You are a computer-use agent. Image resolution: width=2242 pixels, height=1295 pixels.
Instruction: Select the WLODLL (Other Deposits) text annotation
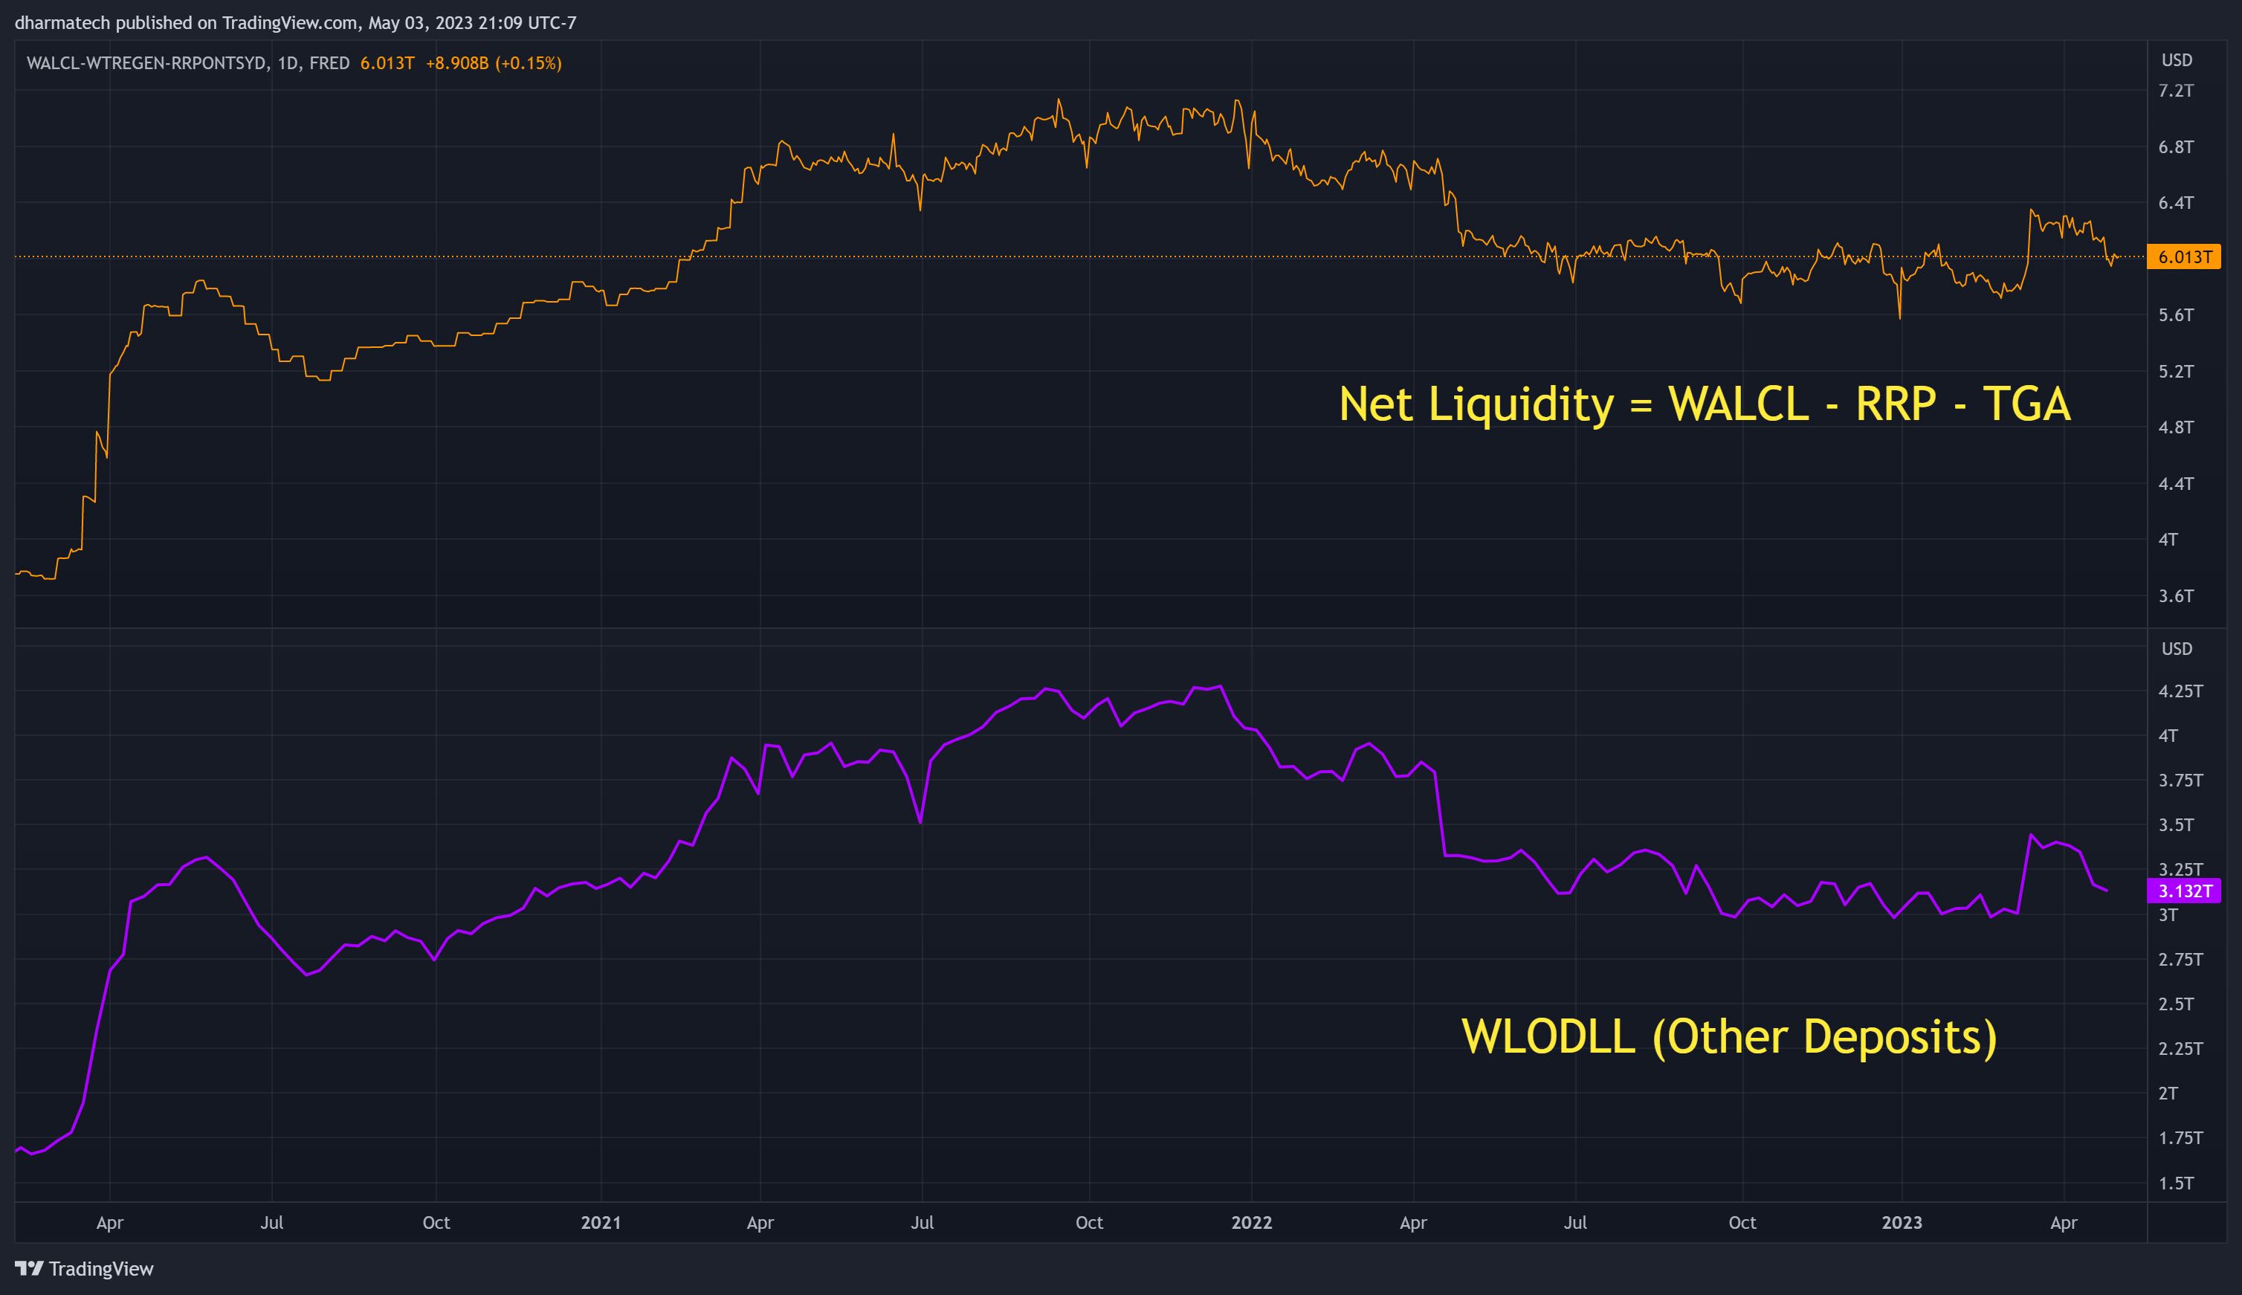(x=1729, y=1037)
